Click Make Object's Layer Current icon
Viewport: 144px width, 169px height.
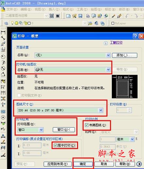coord(90,23)
